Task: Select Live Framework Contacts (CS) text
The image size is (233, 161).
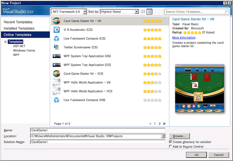Action: point(84,39)
